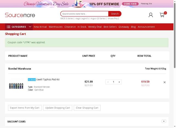Open the Argus G3 Series suggestion link
The image size is (176, 128).
(x=98, y=18)
